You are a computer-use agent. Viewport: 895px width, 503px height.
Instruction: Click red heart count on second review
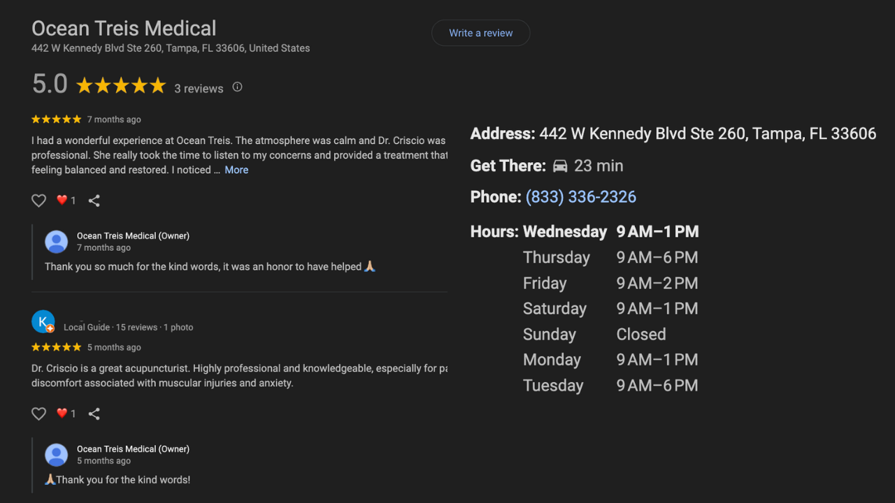[66, 414]
